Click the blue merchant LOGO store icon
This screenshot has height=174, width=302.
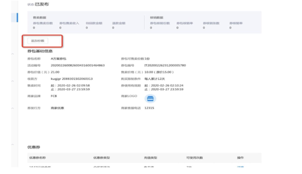pyautogui.click(x=150, y=99)
